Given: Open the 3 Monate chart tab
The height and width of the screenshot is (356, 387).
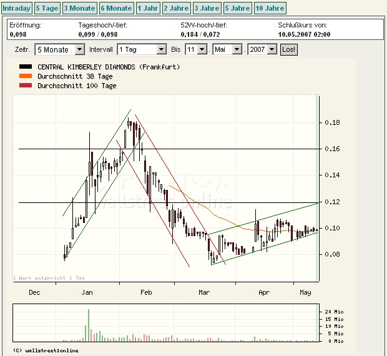Looking at the screenshot, I should 80,8.
